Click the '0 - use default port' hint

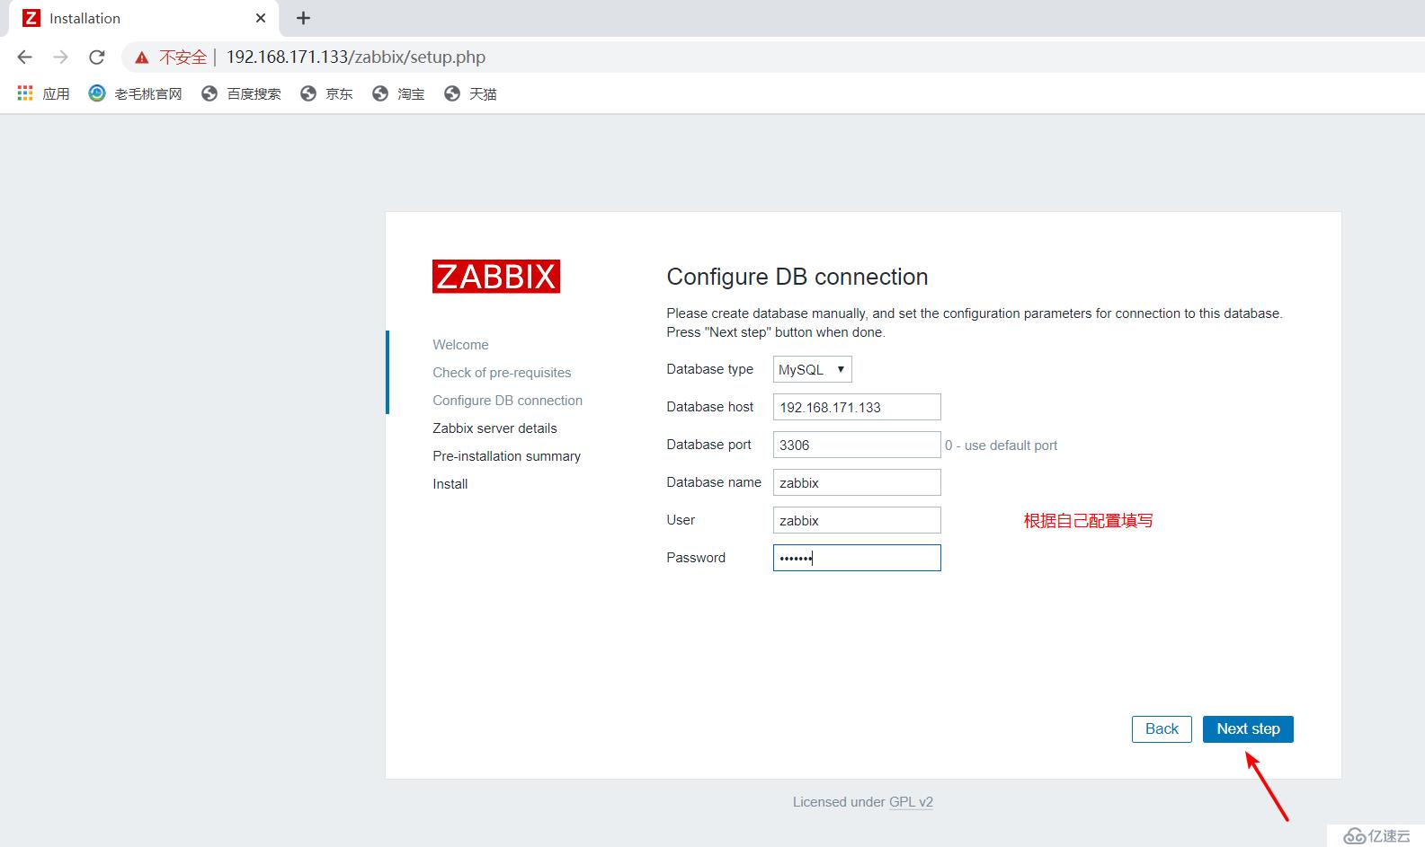(x=1001, y=446)
